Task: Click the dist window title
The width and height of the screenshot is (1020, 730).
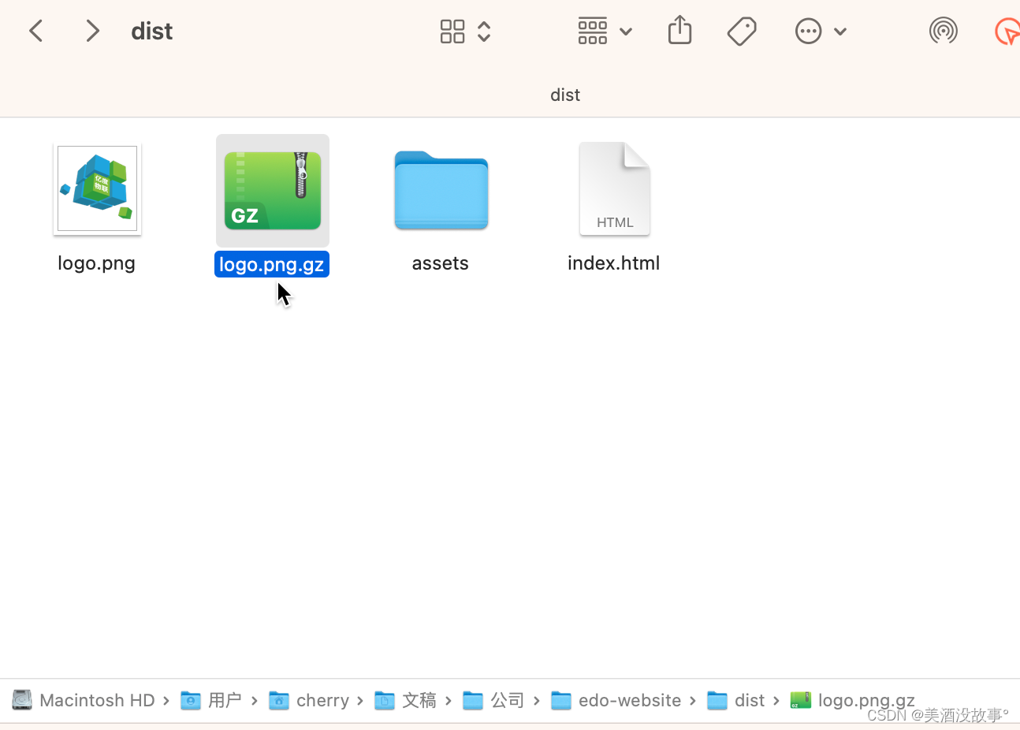Action: 151,32
